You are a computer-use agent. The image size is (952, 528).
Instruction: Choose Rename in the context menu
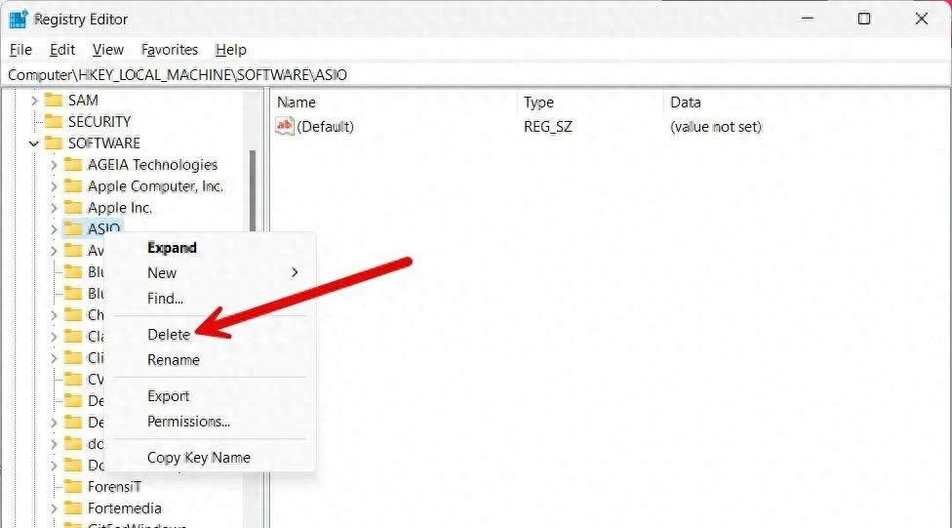174,360
